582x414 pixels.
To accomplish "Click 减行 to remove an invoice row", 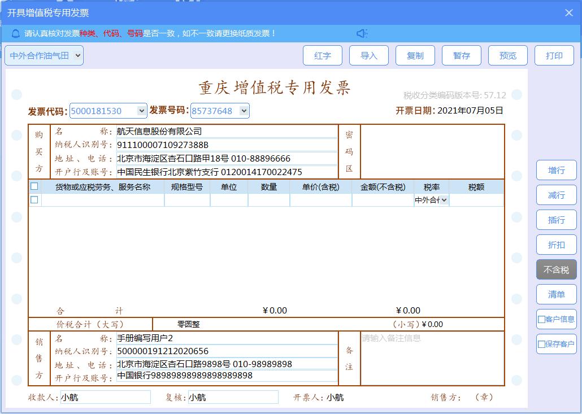I will click(x=556, y=195).
